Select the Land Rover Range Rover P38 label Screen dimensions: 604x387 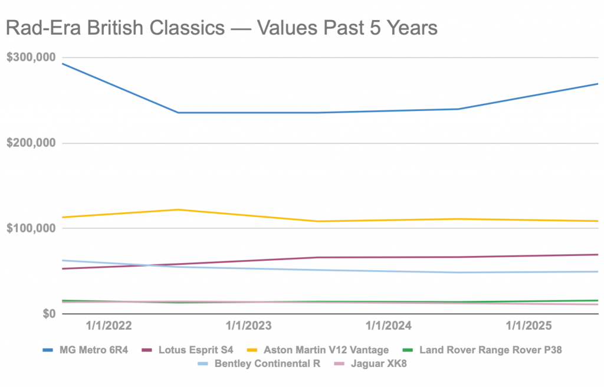490,350
